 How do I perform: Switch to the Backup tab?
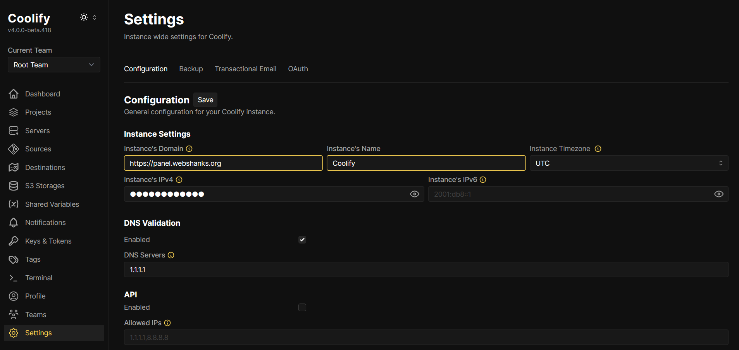tap(191, 69)
